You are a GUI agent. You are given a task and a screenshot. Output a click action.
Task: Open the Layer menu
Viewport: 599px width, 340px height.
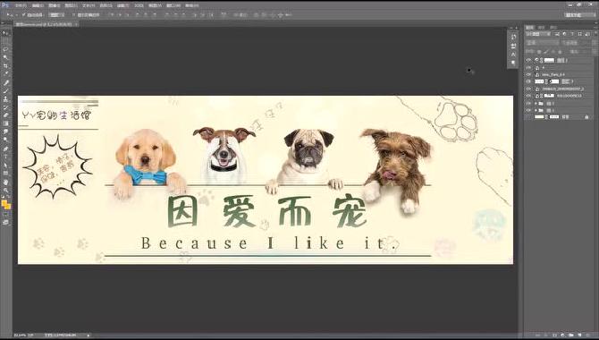(71, 5)
